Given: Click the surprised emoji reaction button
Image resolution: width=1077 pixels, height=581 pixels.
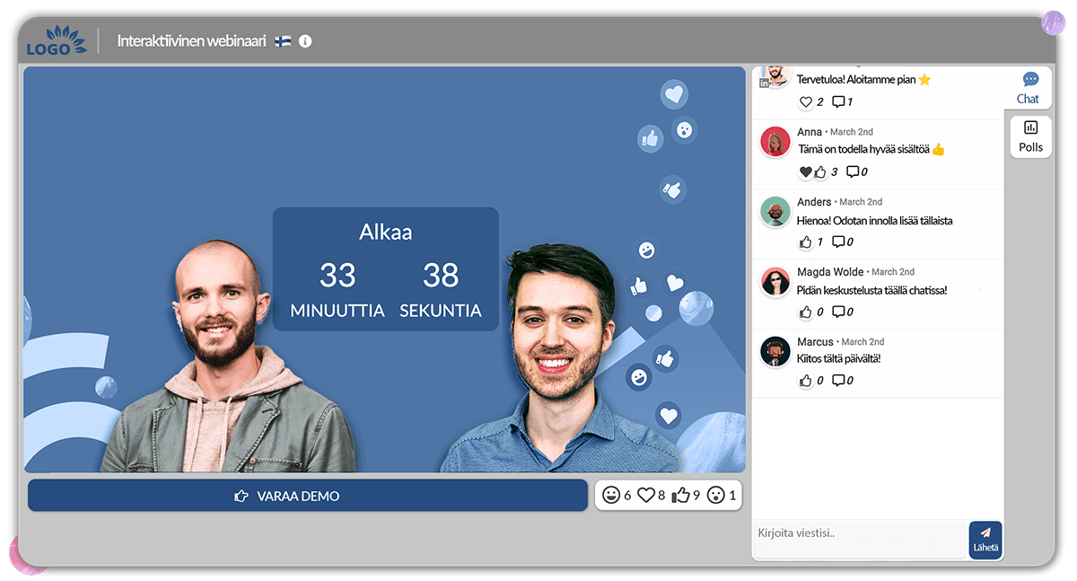Looking at the screenshot, I should (715, 495).
